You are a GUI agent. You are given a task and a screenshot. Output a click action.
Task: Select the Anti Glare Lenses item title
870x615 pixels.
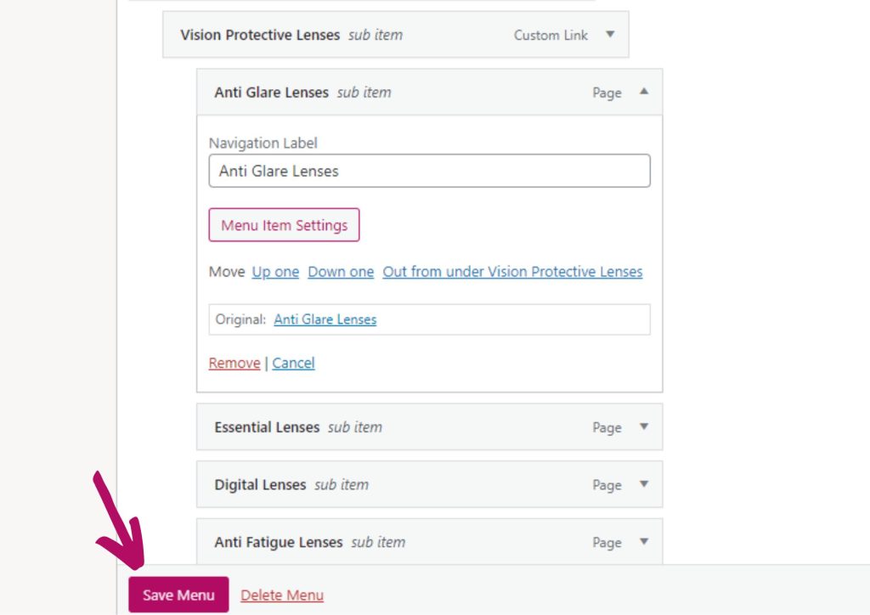click(271, 93)
